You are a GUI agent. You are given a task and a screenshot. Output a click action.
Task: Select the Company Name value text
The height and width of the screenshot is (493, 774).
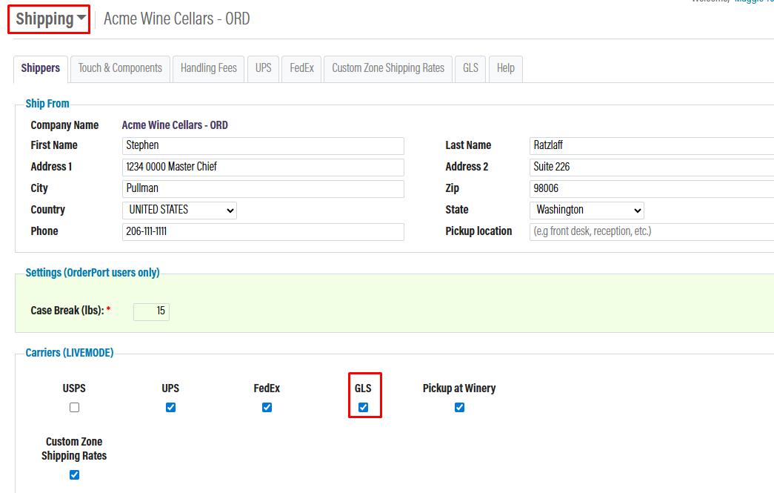coord(175,125)
